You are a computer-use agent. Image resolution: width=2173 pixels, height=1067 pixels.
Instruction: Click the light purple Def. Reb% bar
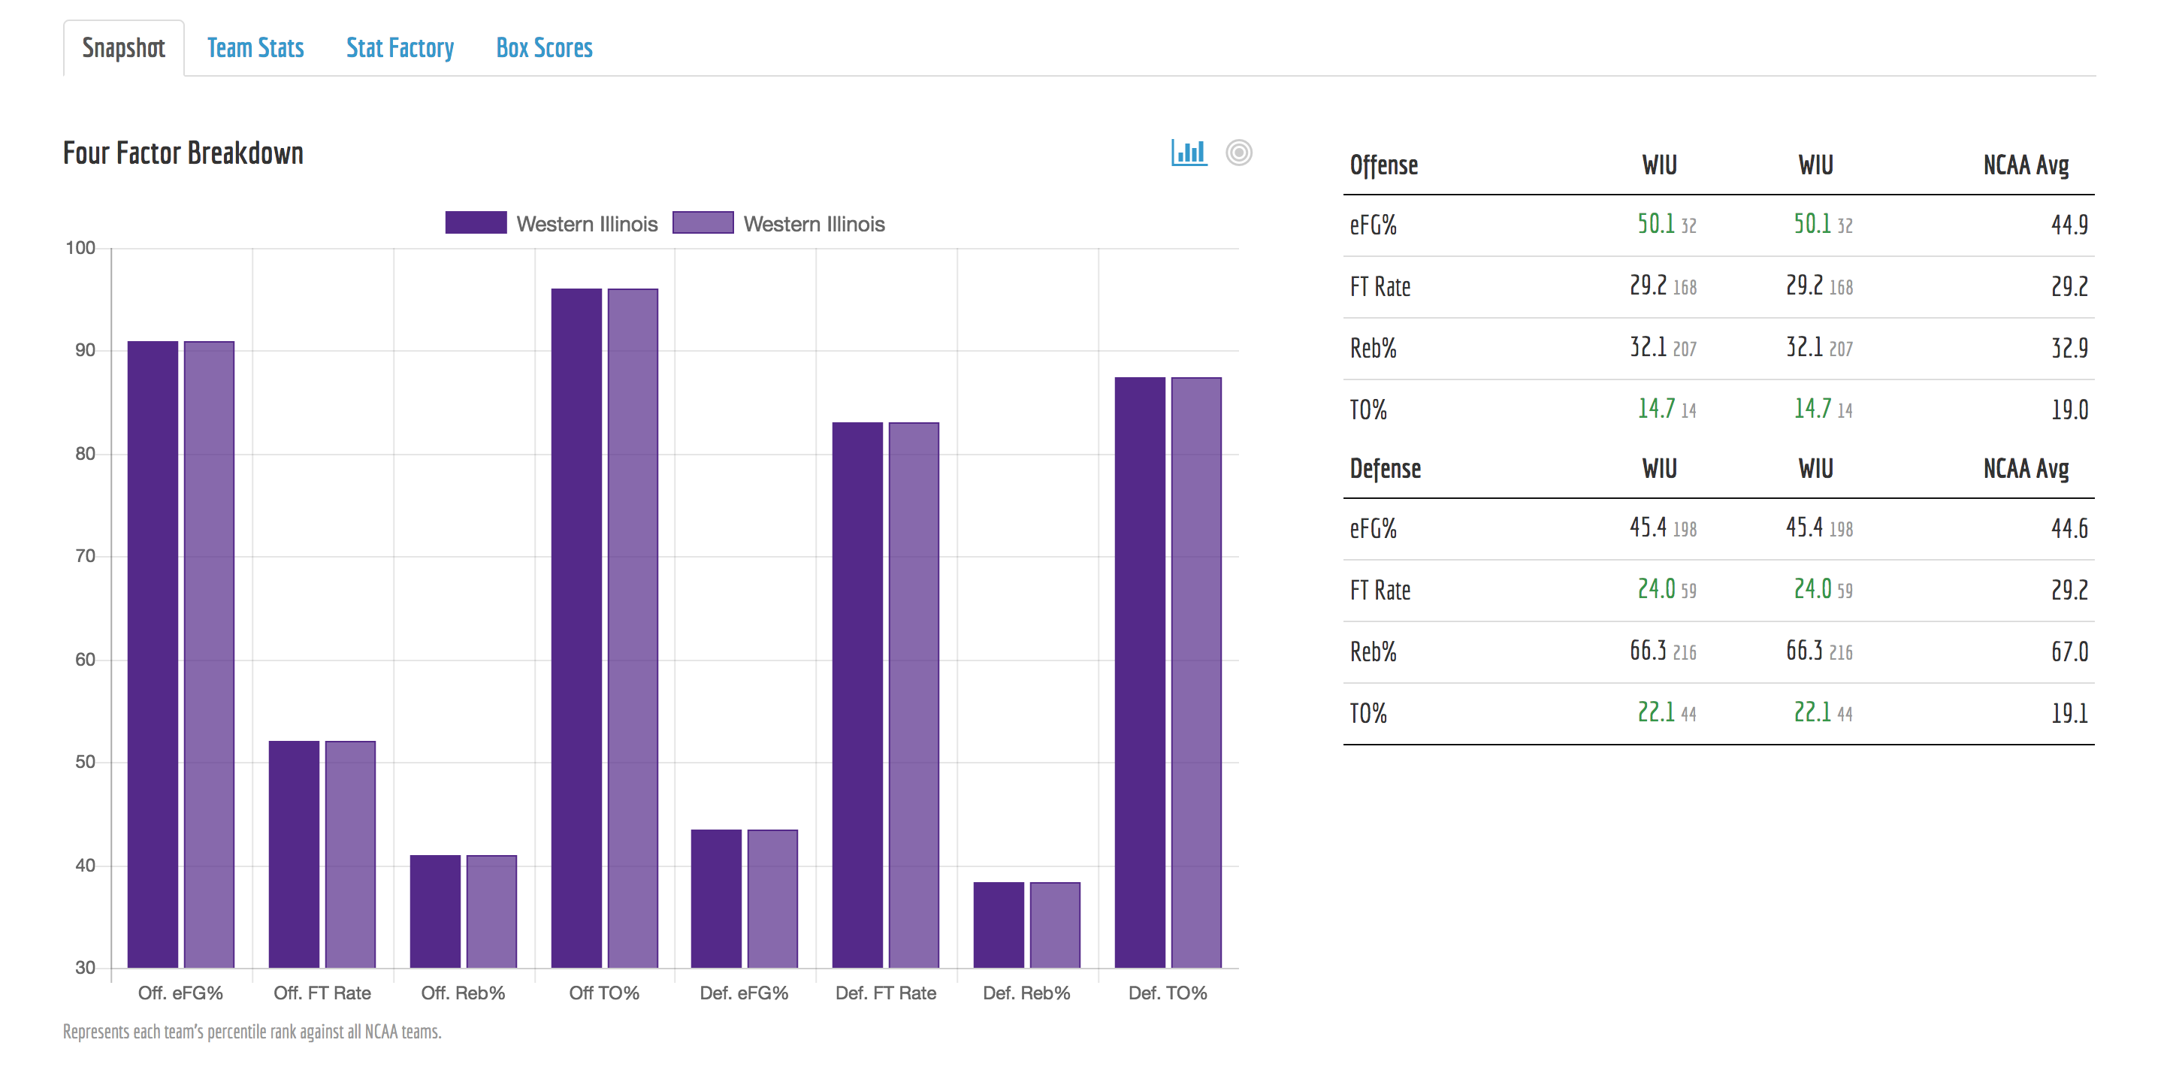click(1054, 924)
